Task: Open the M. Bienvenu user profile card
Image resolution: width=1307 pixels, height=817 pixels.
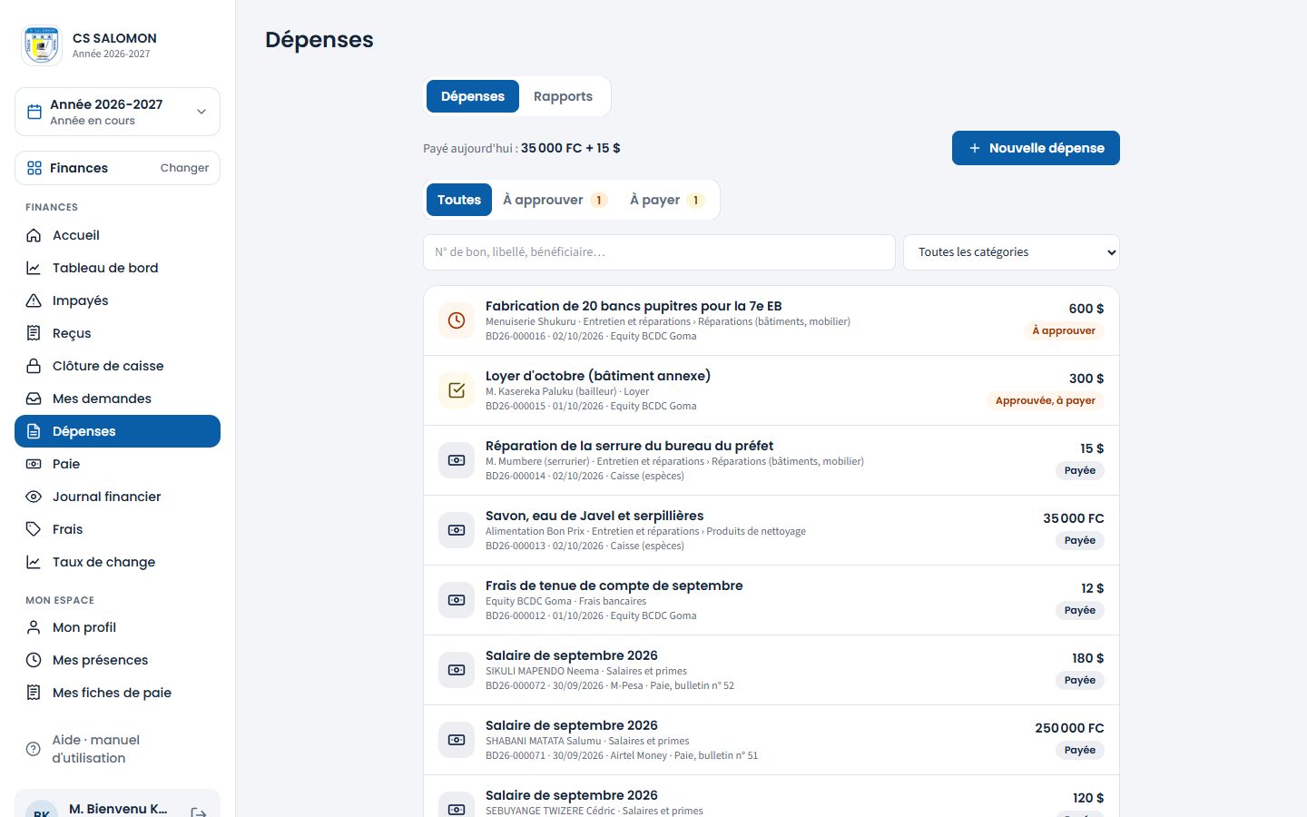Action: (x=117, y=803)
